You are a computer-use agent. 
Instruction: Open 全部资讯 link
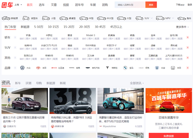click(x=137, y=83)
